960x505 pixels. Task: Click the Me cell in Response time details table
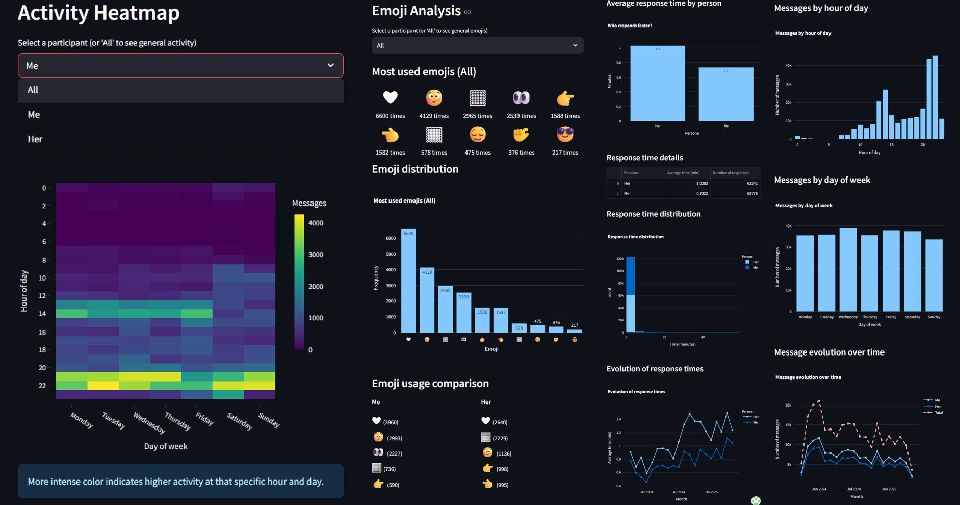(643, 193)
